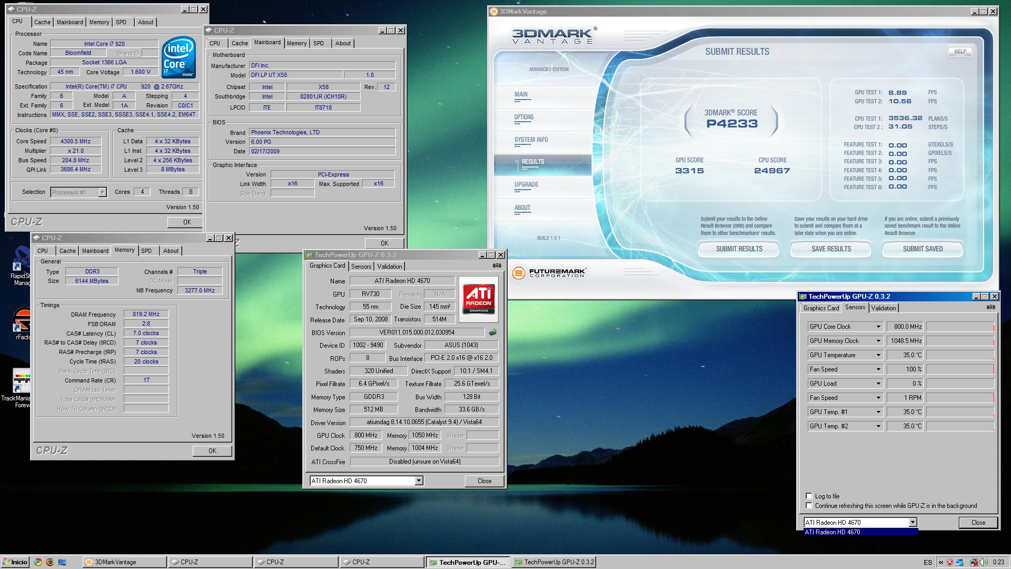The height and width of the screenshot is (569, 1011).
Task: Click OK in CPU-Z Memory window
Action: coord(212,450)
